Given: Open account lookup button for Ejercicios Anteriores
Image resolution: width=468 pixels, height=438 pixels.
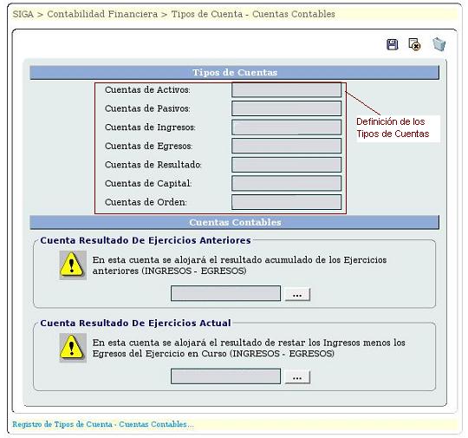Looking at the screenshot, I should pyautogui.click(x=297, y=294).
